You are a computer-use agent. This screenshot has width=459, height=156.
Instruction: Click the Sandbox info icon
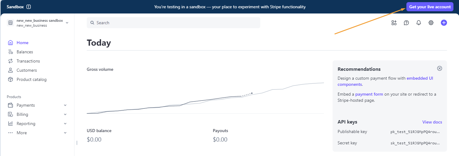(x=29, y=7)
